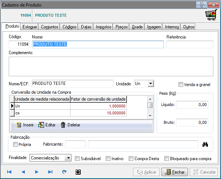The height and width of the screenshot is (179, 221).
Task: Click Inserir unit conversion button
Action: point(25,125)
